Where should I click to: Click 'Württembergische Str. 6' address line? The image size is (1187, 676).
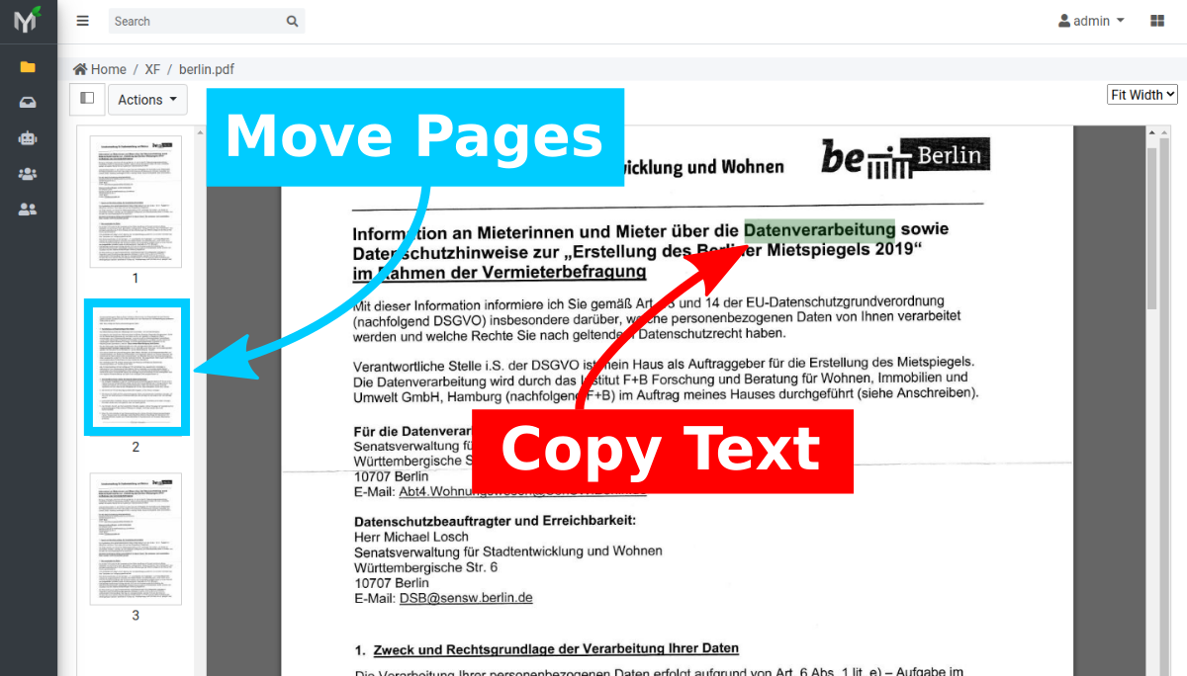click(x=425, y=567)
